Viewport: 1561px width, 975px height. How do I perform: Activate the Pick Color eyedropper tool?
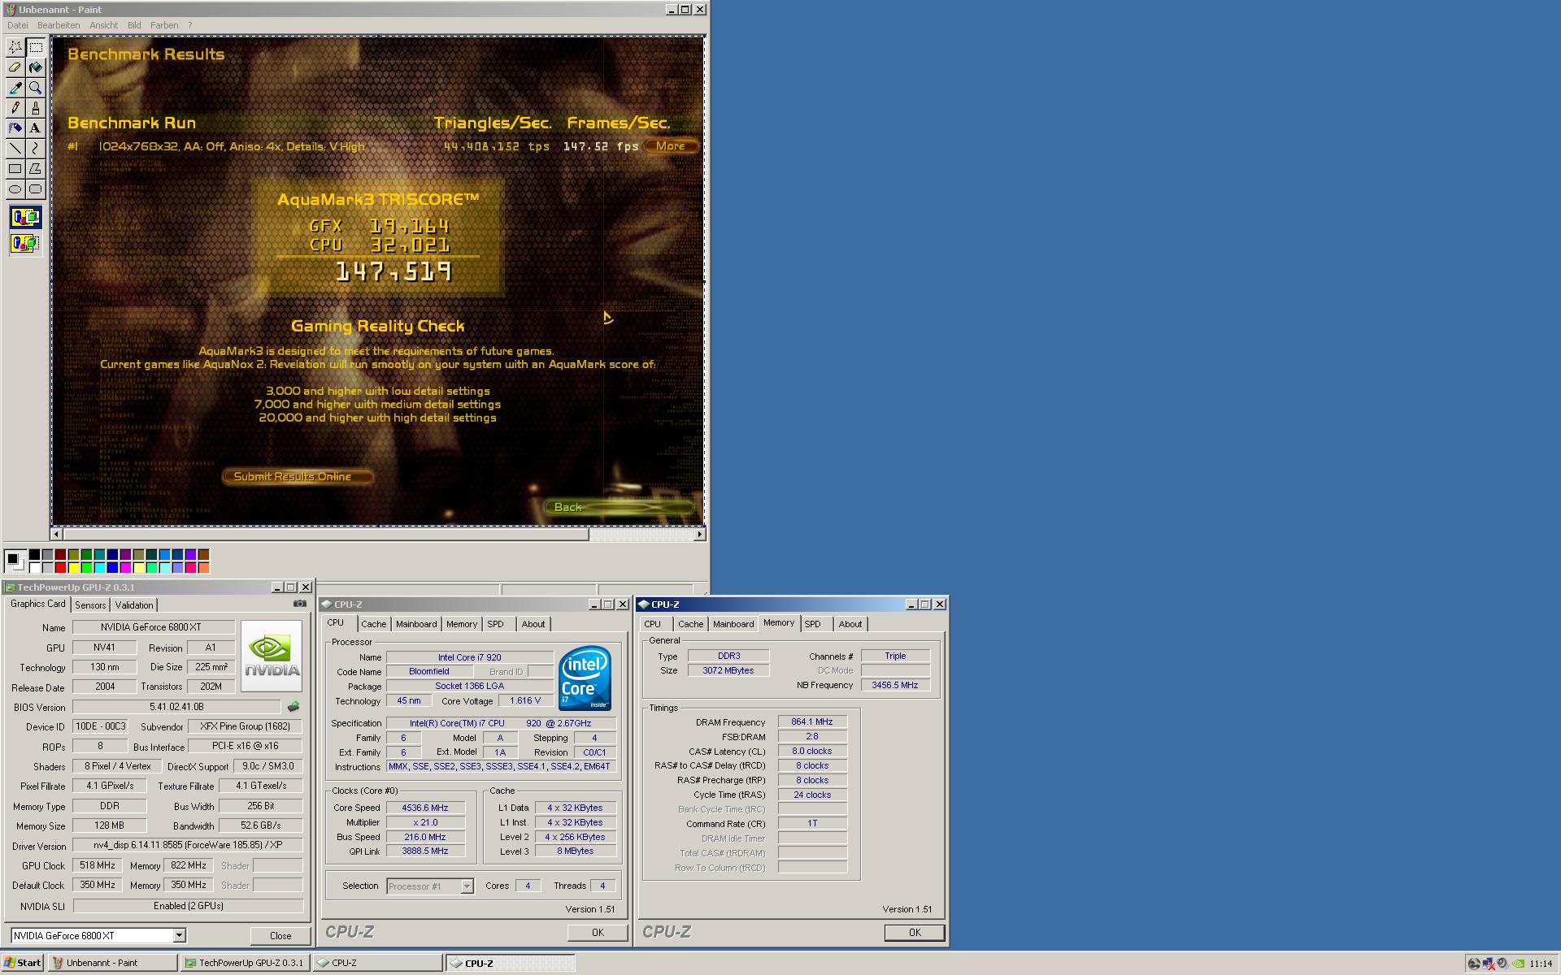coord(15,88)
